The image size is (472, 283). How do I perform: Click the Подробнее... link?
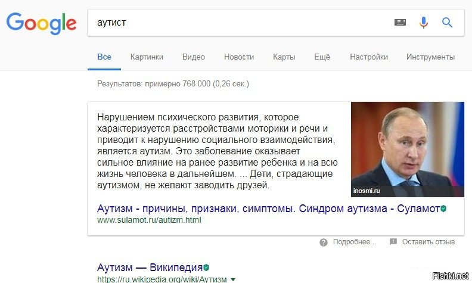point(355,242)
